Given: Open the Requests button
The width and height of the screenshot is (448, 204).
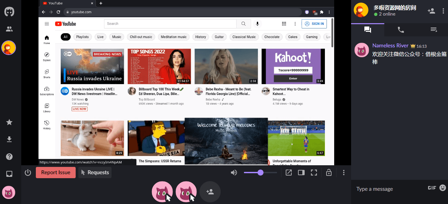Looking at the screenshot, I should pos(95,173).
